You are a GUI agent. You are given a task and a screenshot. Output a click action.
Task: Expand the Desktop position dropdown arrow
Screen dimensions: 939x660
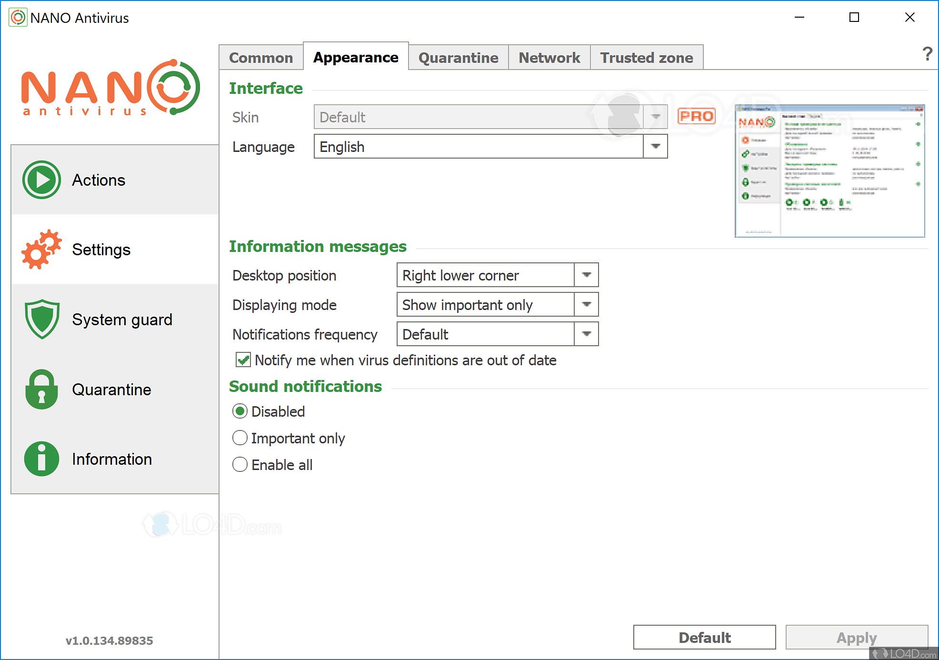587,275
